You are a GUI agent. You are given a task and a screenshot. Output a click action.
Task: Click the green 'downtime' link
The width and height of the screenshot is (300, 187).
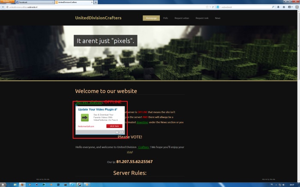pyautogui.click(x=142, y=122)
